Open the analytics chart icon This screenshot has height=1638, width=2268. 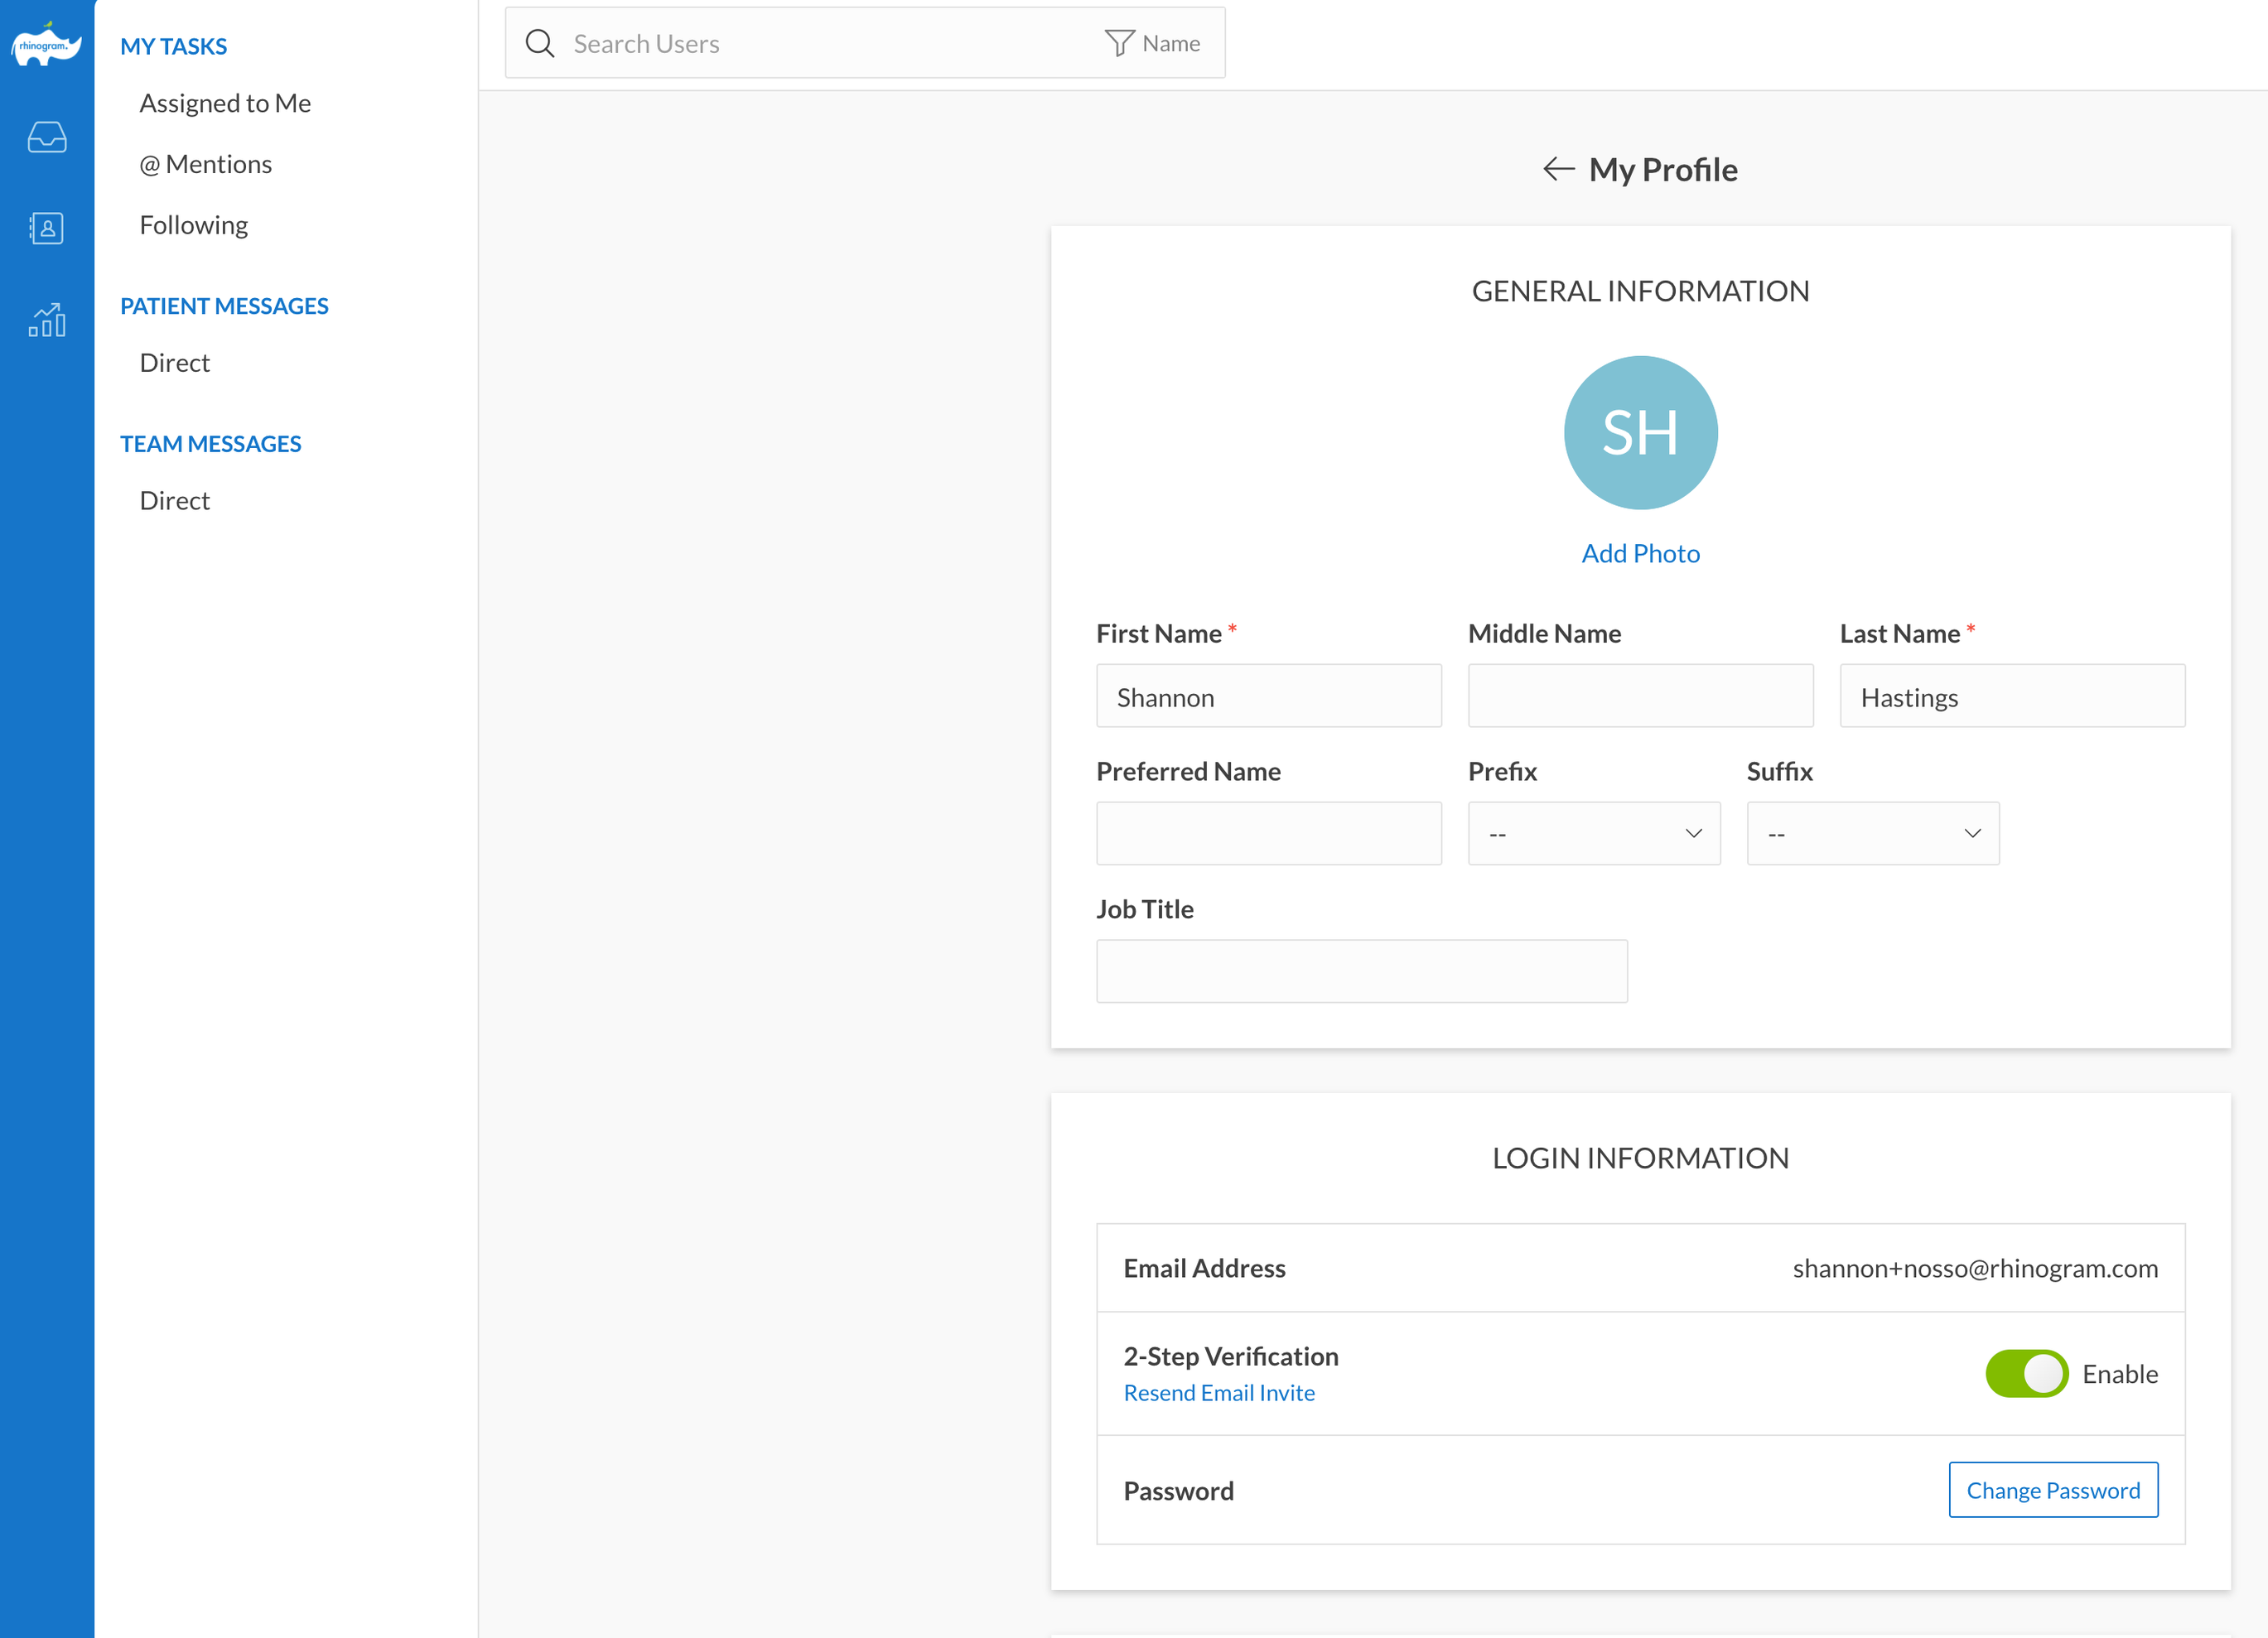point(46,320)
